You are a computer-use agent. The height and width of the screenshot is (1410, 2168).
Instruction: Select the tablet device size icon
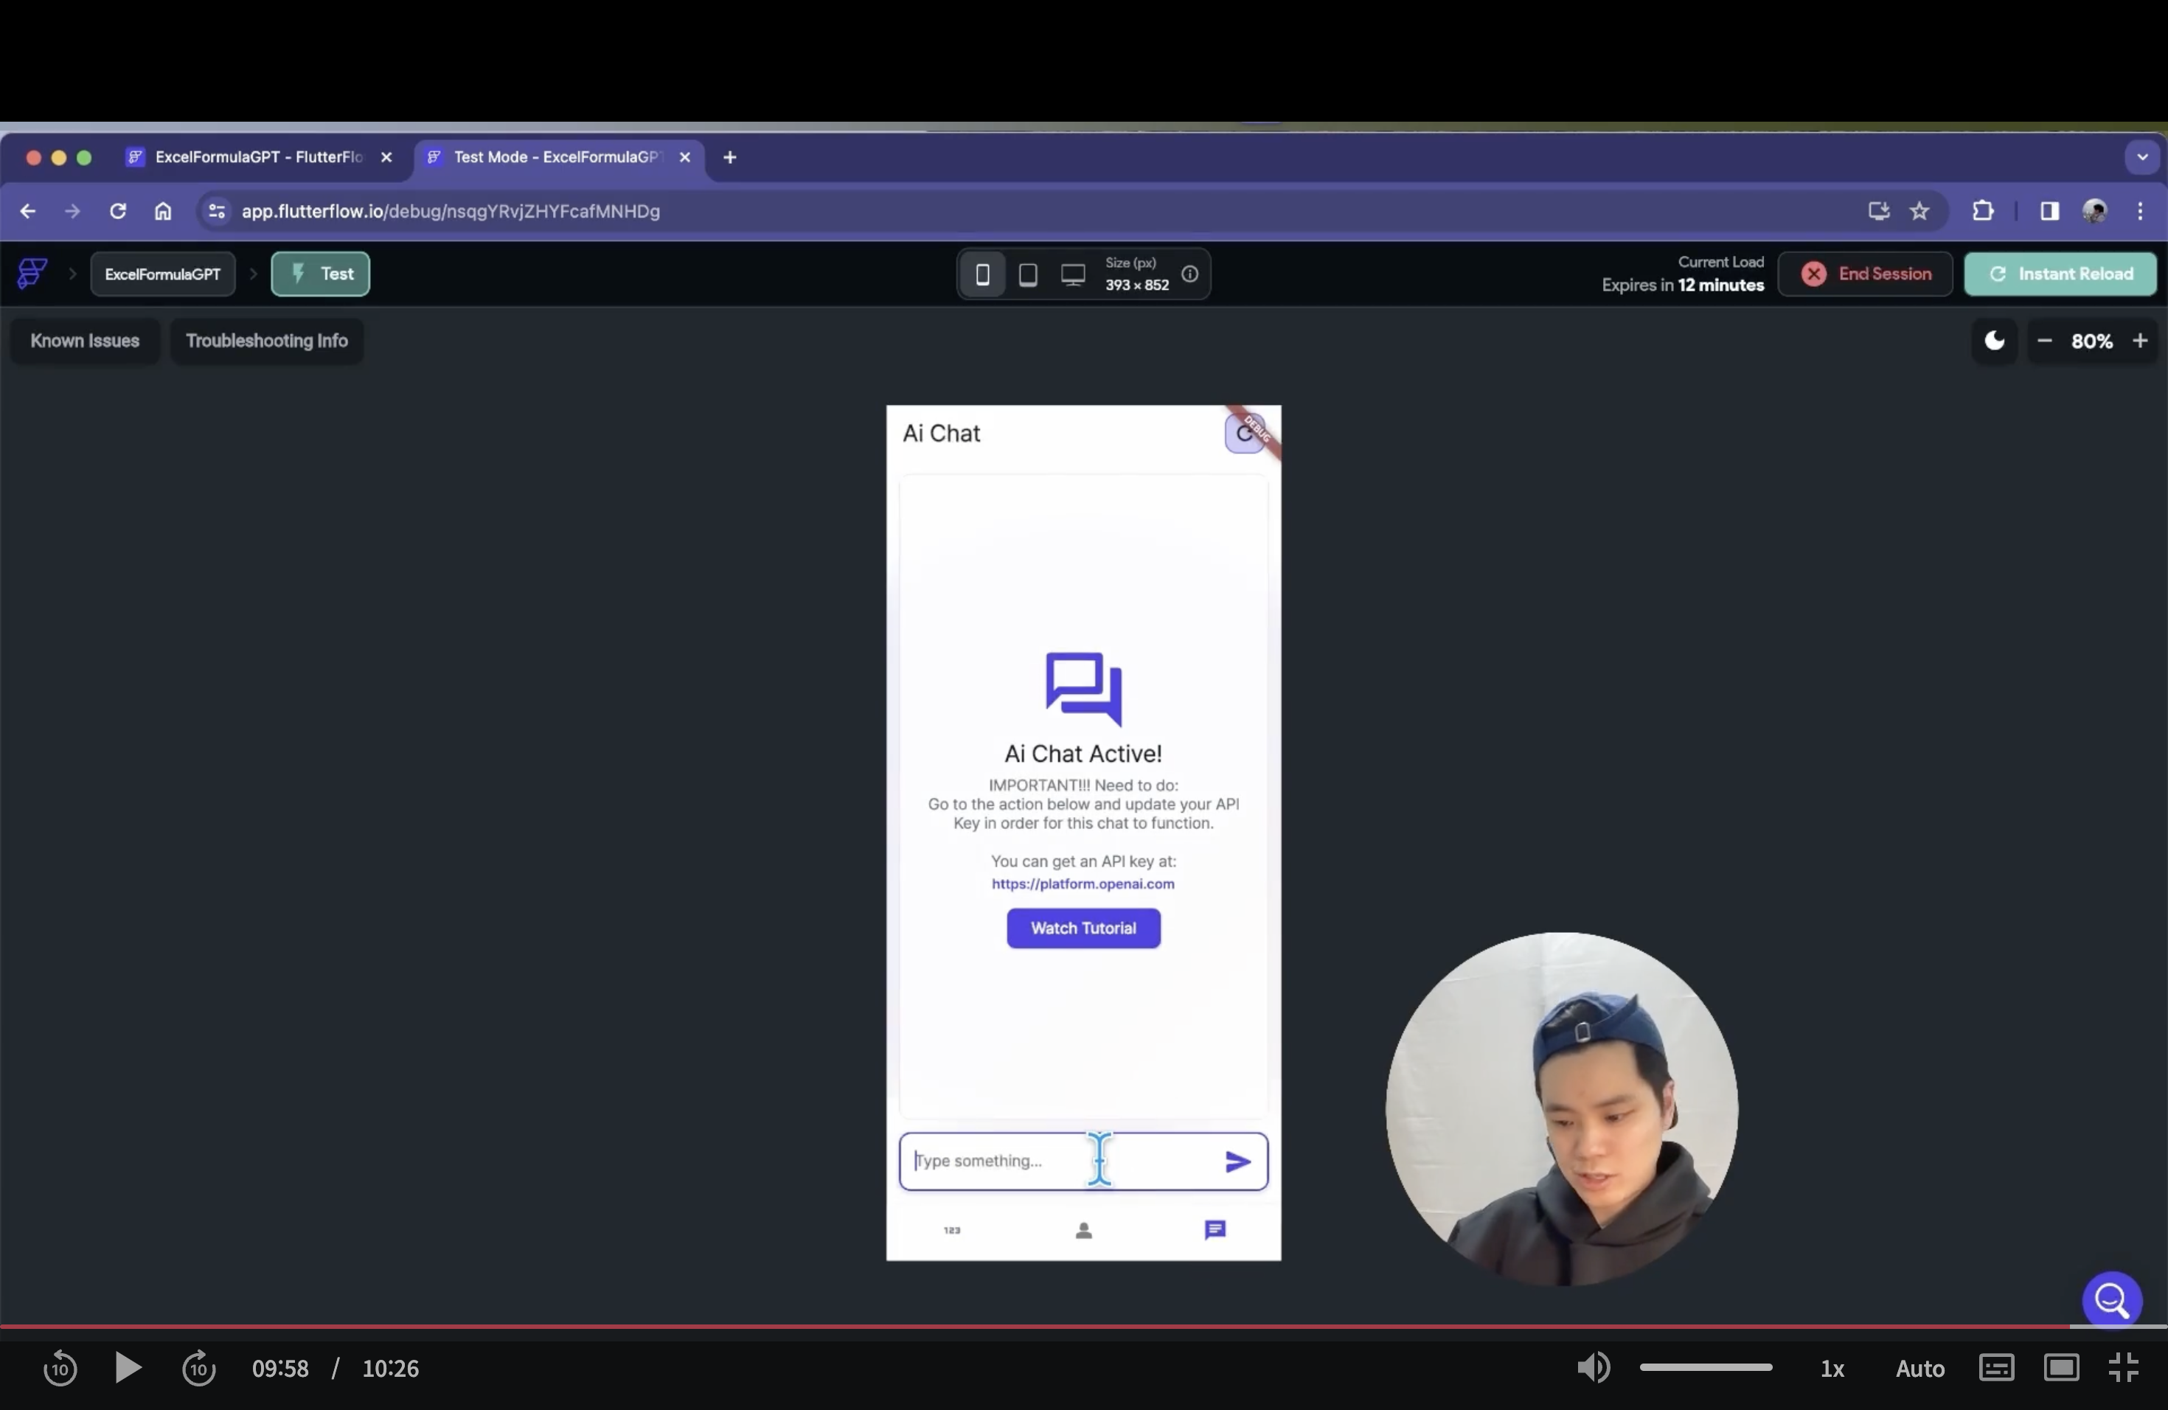click(x=1027, y=274)
